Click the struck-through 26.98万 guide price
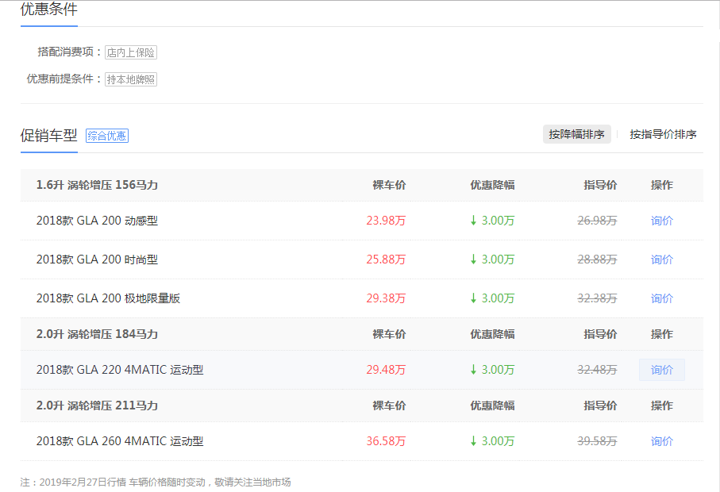Screen dimensions: 720x492 click(x=597, y=221)
